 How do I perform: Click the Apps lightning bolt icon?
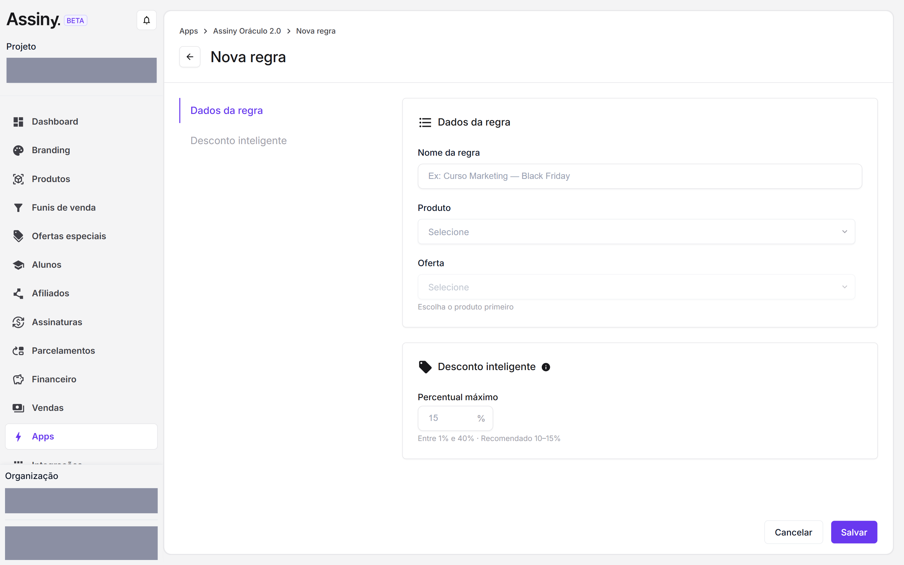pos(18,436)
